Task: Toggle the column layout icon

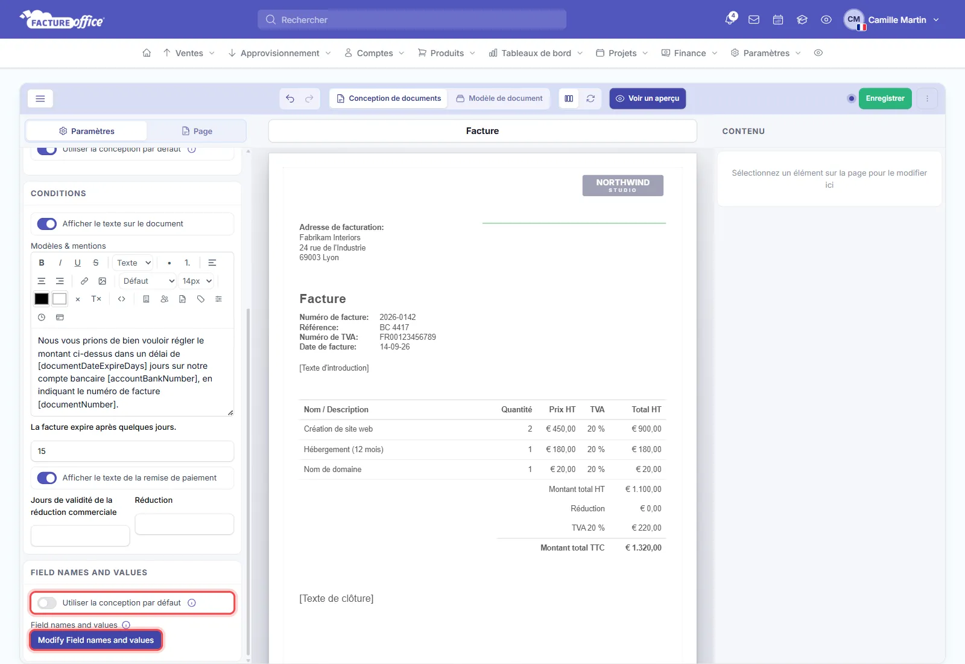Action: 569,98
